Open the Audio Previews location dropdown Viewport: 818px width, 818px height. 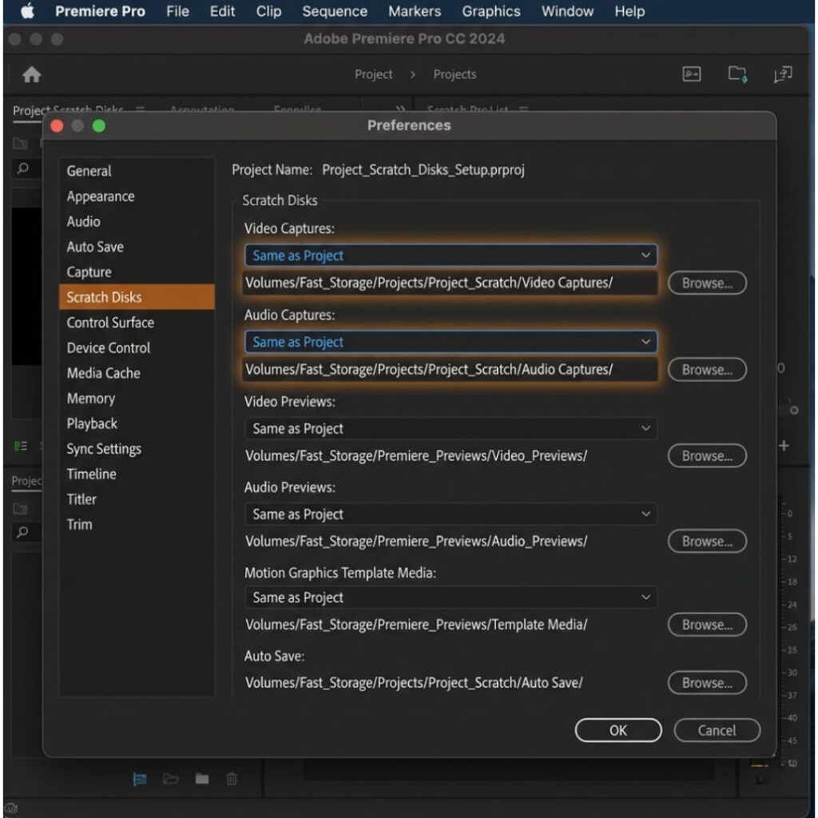pos(451,514)
